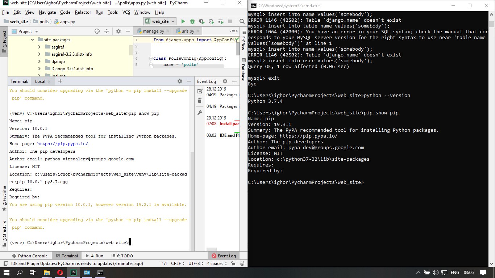Change CRLF line separator
Image resolution: width=495 pixels, height=278 pixels.
[x=178, y=264]
